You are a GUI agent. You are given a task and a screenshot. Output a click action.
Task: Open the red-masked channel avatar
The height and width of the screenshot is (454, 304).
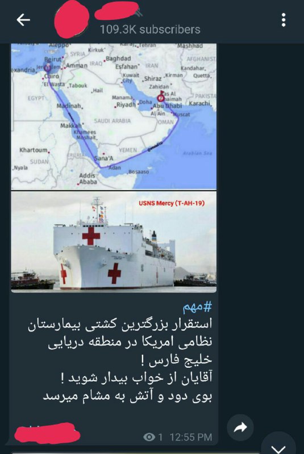72,20
